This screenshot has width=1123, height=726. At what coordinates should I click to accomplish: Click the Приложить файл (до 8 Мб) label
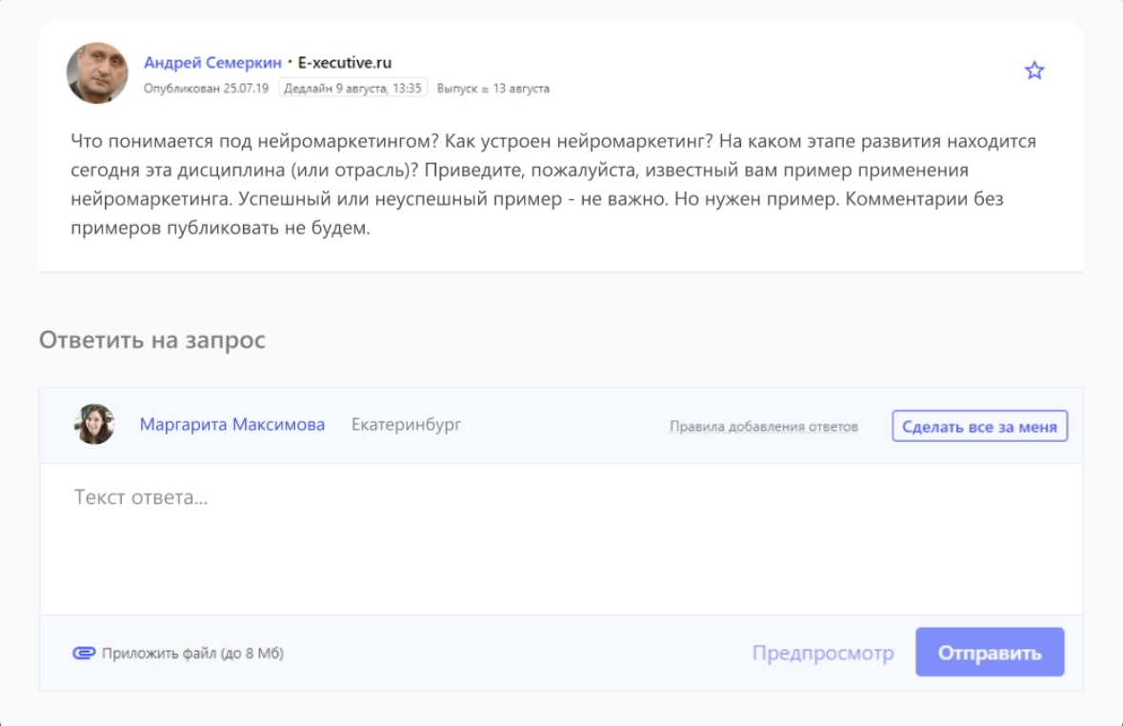(192, 654)
